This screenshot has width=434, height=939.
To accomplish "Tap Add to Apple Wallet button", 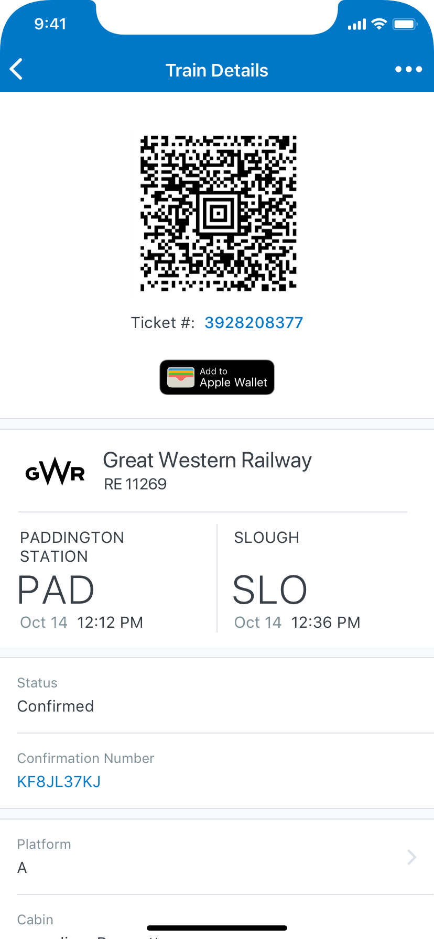I will 217,377.
